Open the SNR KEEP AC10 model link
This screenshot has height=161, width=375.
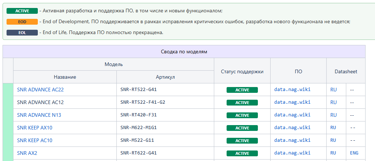[35, 140]
